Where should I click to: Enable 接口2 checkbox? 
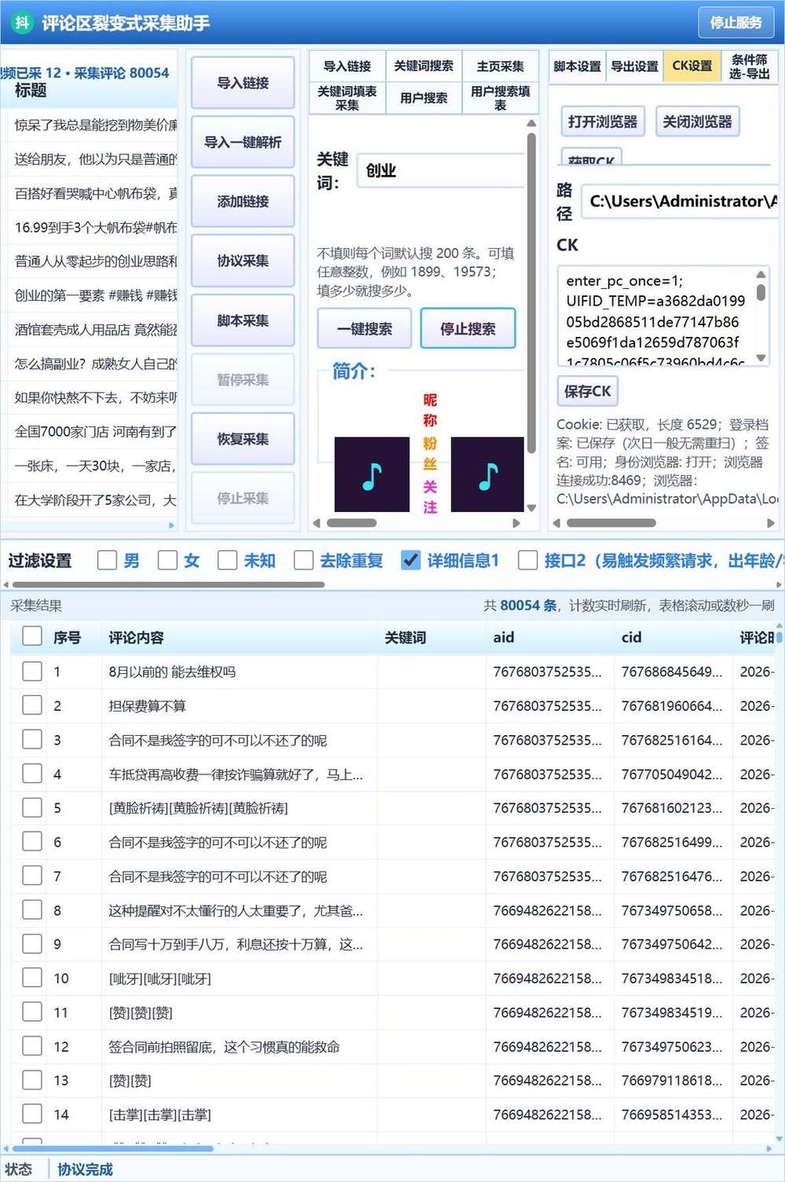click(528, 560)
